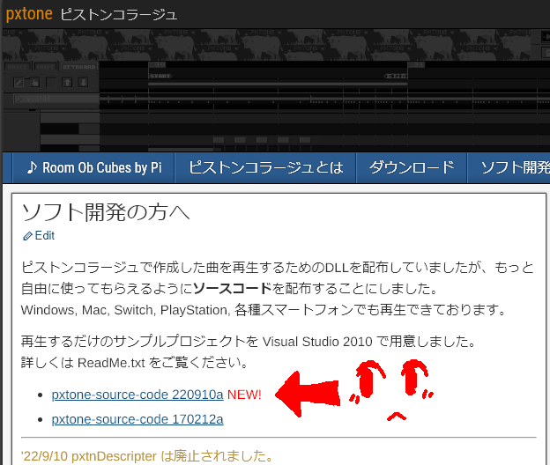
Task: Click the Edit link under the heading
Action: pyautogui.click(x=45, y=235)
